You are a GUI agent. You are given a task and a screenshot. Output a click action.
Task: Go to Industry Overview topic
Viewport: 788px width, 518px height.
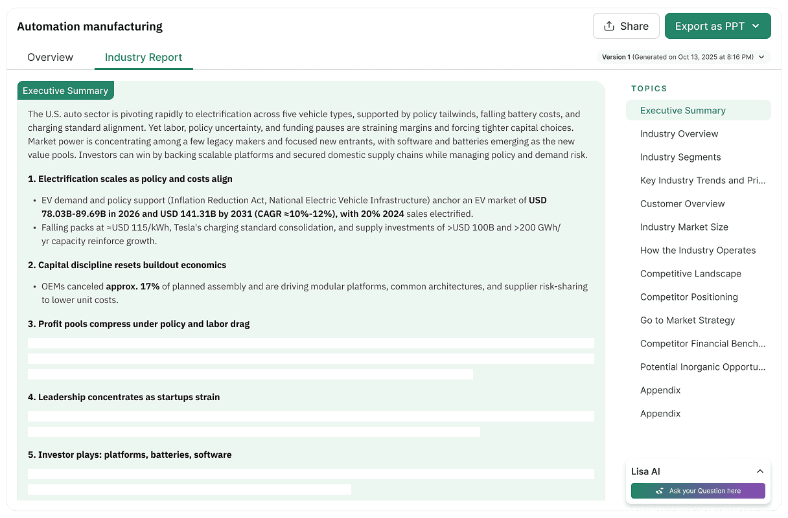click(x=679, y=133)
